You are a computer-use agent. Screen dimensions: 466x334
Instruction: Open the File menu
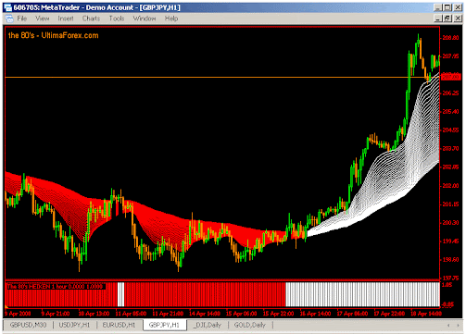[x=21, y=19]
